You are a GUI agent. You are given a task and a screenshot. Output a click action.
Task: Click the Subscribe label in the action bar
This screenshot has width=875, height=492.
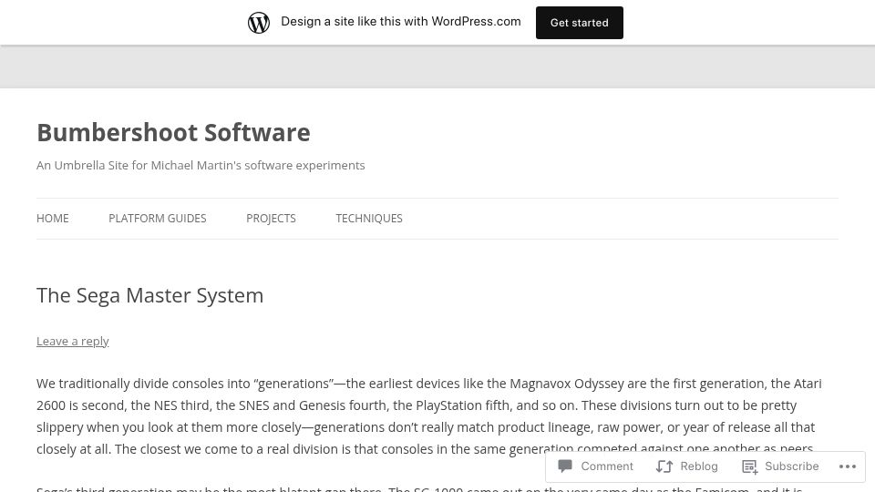point(792,466)
